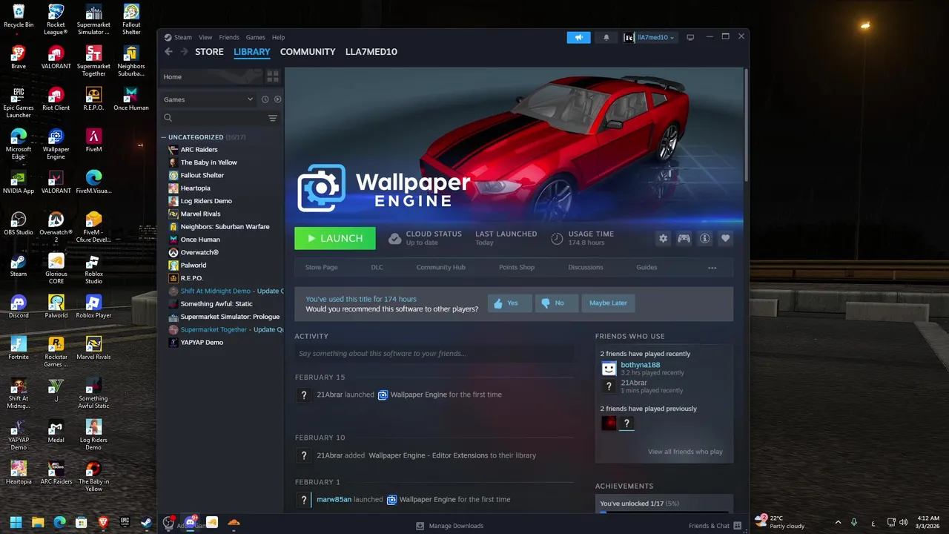This screenshot has height=534, width=949.
Task: Recommend the software by clicking Yes
Action: (x=510, y=303)
